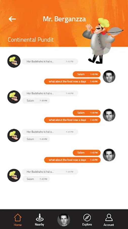Tap the first chef avatar in chat

[14, 61]
